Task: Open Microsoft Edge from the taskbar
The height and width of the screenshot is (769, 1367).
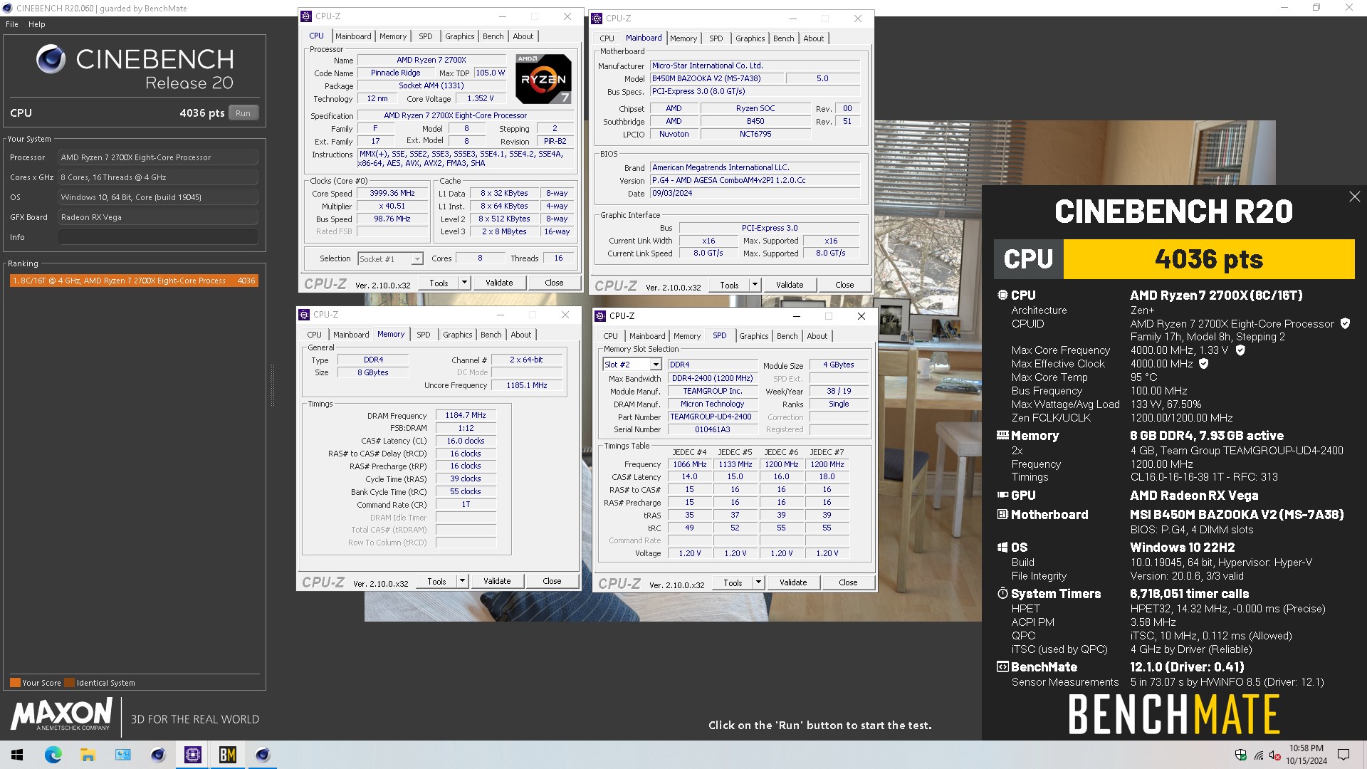Action: 53,755
